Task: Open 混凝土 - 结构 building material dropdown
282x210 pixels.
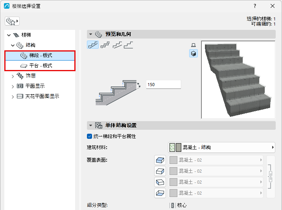Action: pyautogui.click(x=221, y=147)
